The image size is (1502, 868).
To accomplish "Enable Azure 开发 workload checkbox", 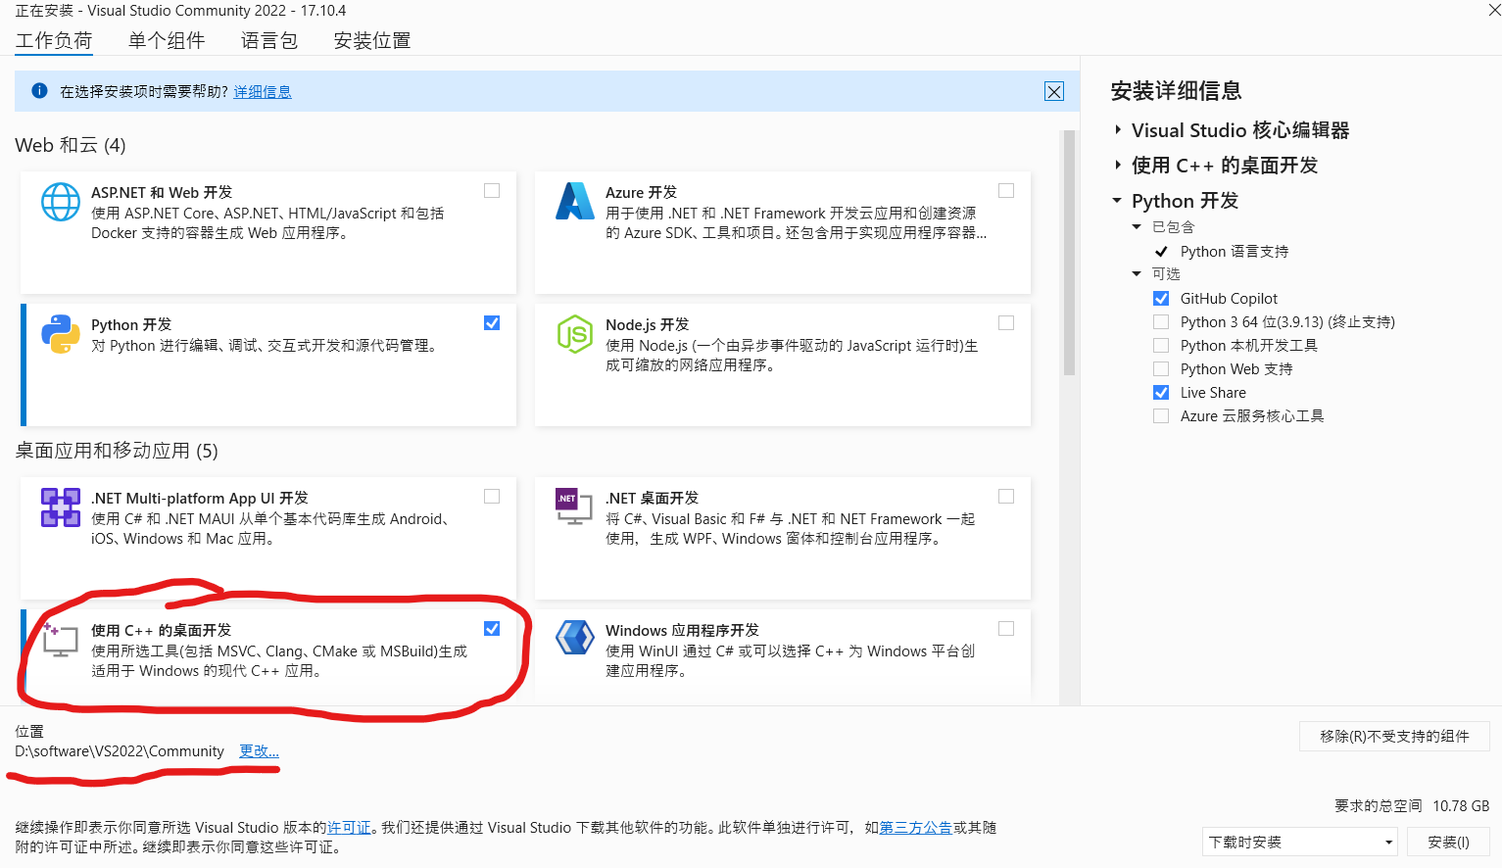I will (x=1006, y=191).
